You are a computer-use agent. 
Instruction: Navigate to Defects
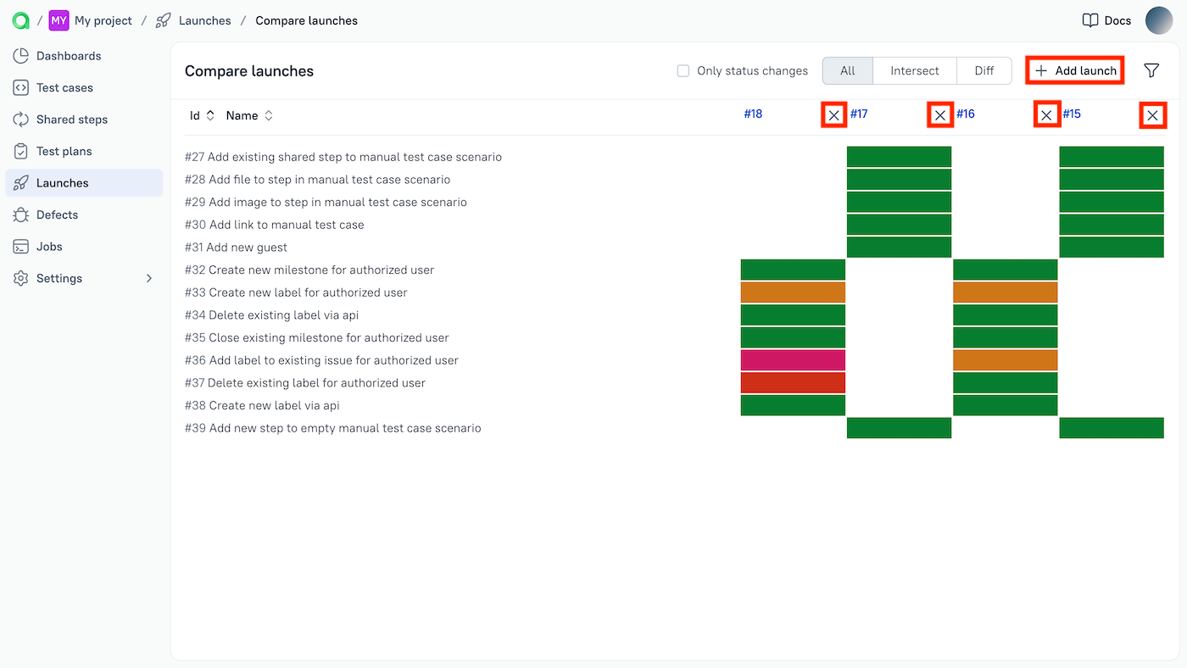point(59,214)
